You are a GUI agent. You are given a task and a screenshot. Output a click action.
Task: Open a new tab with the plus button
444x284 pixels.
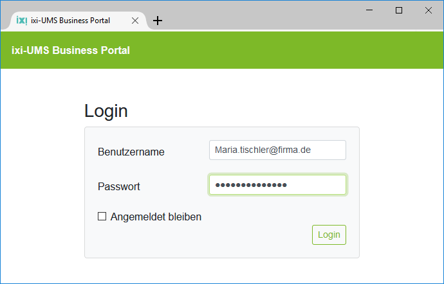[x=158, y=21]
